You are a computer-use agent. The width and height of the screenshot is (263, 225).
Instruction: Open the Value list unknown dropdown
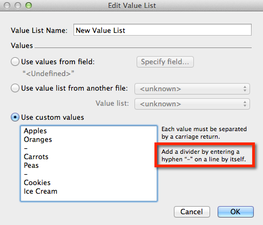tap(192, 104)
